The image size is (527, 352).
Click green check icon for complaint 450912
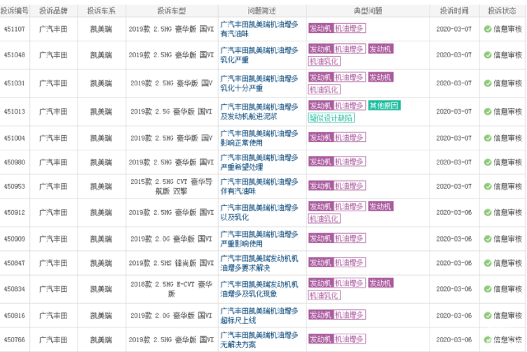click(x=487, y=213)
